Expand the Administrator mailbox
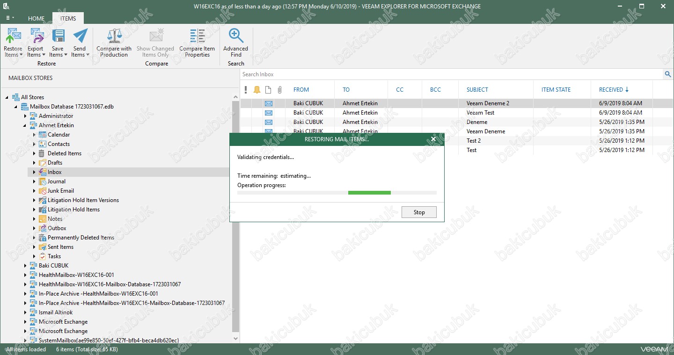 (x=25, y=116)
